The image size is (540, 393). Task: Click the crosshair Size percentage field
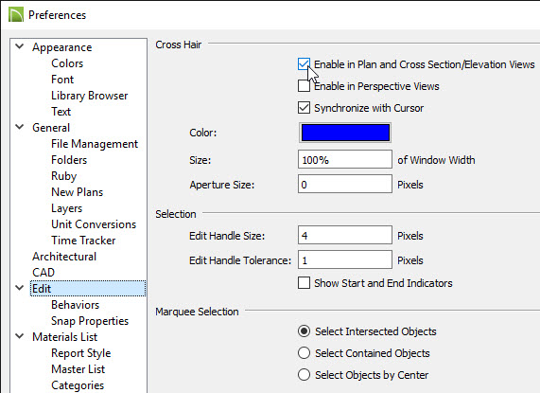[x=345, y=159]
